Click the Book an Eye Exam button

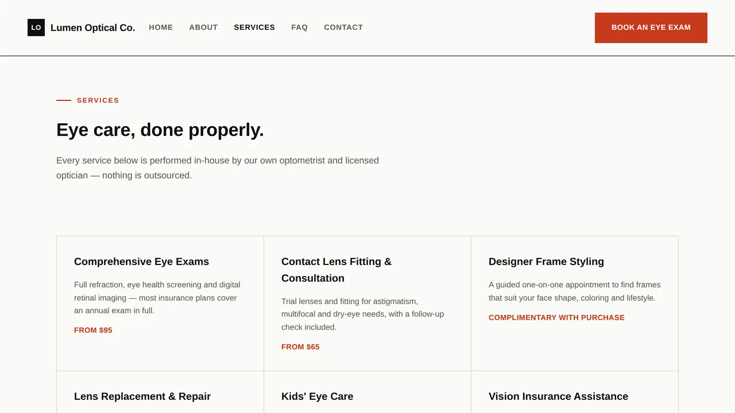(651, 28)
